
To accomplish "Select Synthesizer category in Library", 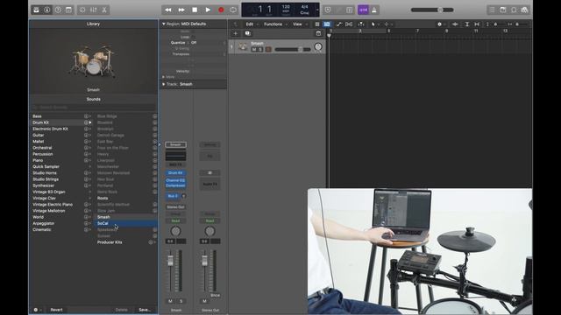I will tap(43, 185).
